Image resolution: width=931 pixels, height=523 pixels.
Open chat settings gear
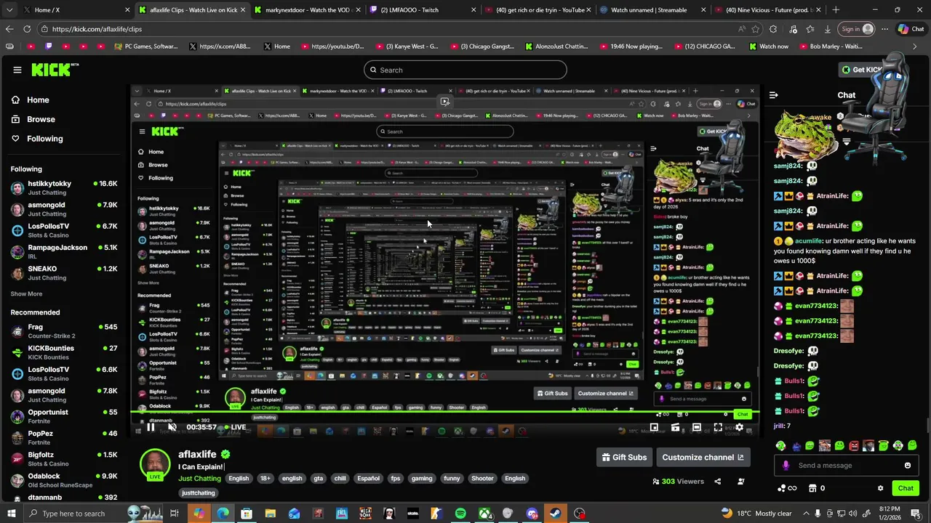[x=880, y=488]
